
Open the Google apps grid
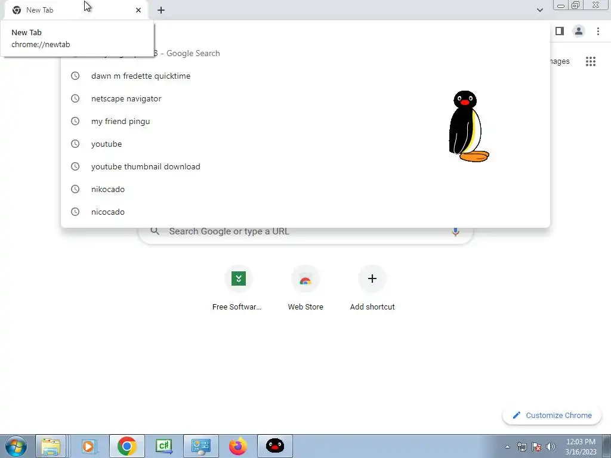coord(590,61)
